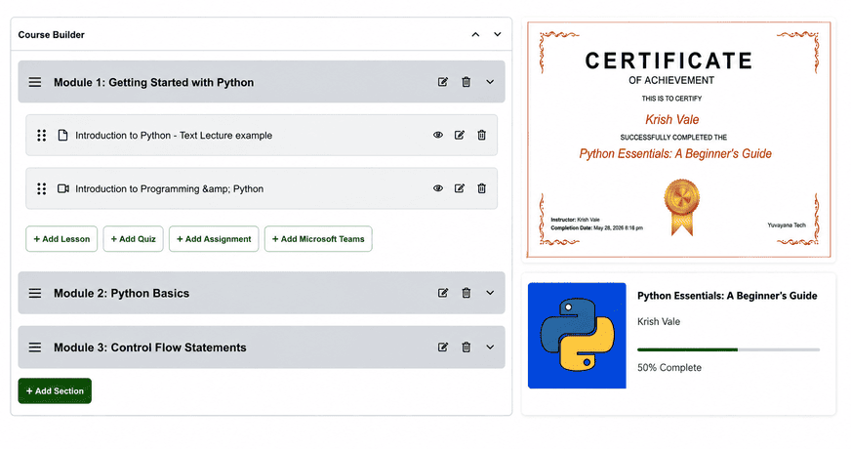
Task: Edit Module 1: Getting Started with Python
Action: point(443,82)
